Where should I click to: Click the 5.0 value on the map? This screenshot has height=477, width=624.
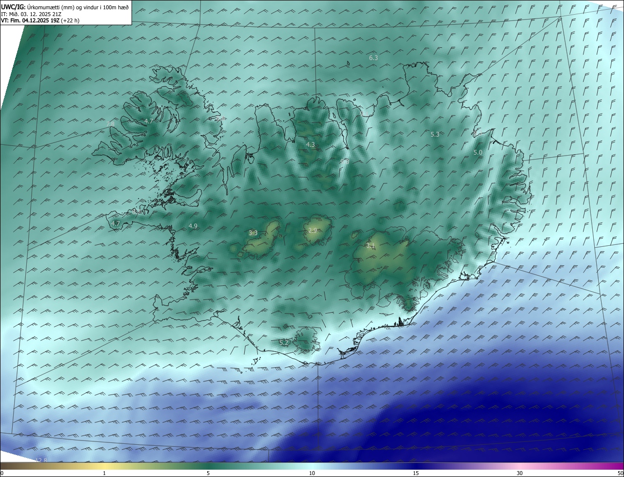pos(478,153)
